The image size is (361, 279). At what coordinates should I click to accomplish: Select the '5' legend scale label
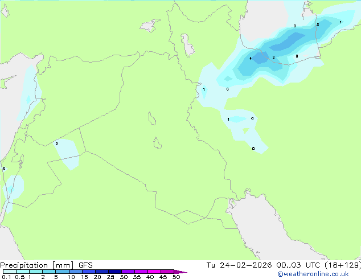(56, 277)
